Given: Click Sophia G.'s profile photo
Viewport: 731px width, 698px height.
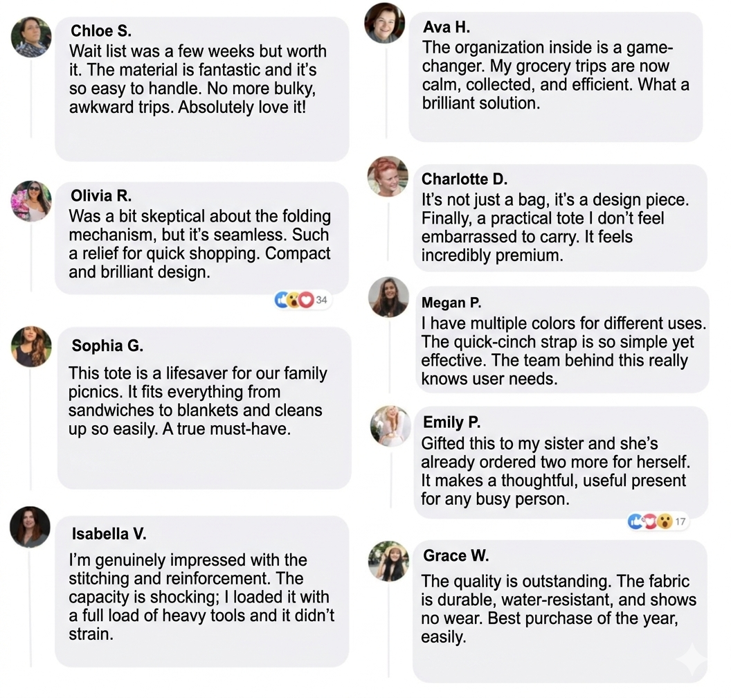Looking at the screenshot, I should tap(31, 346).
